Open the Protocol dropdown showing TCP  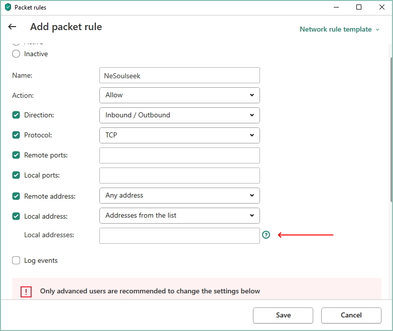(179, 135)
